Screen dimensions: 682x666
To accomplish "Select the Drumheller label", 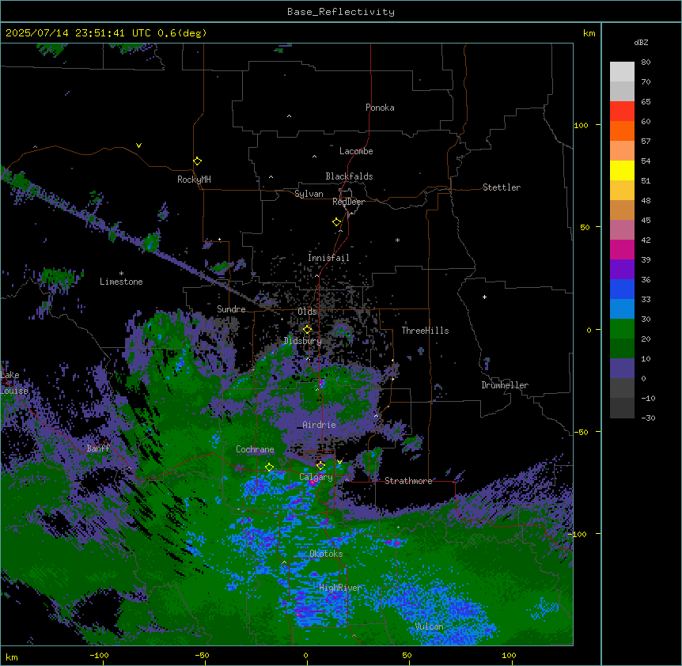I will point(505,385).
